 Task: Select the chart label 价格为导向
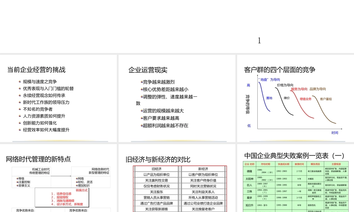coord(285,85)
